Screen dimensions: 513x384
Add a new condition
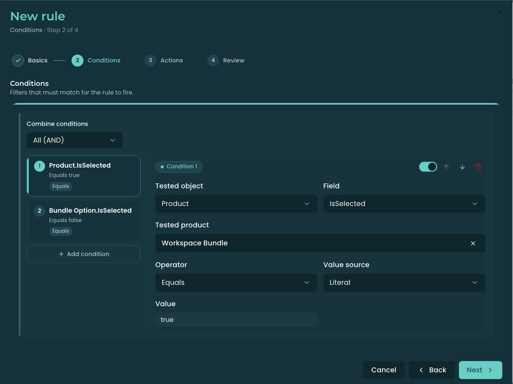[84, 254]
